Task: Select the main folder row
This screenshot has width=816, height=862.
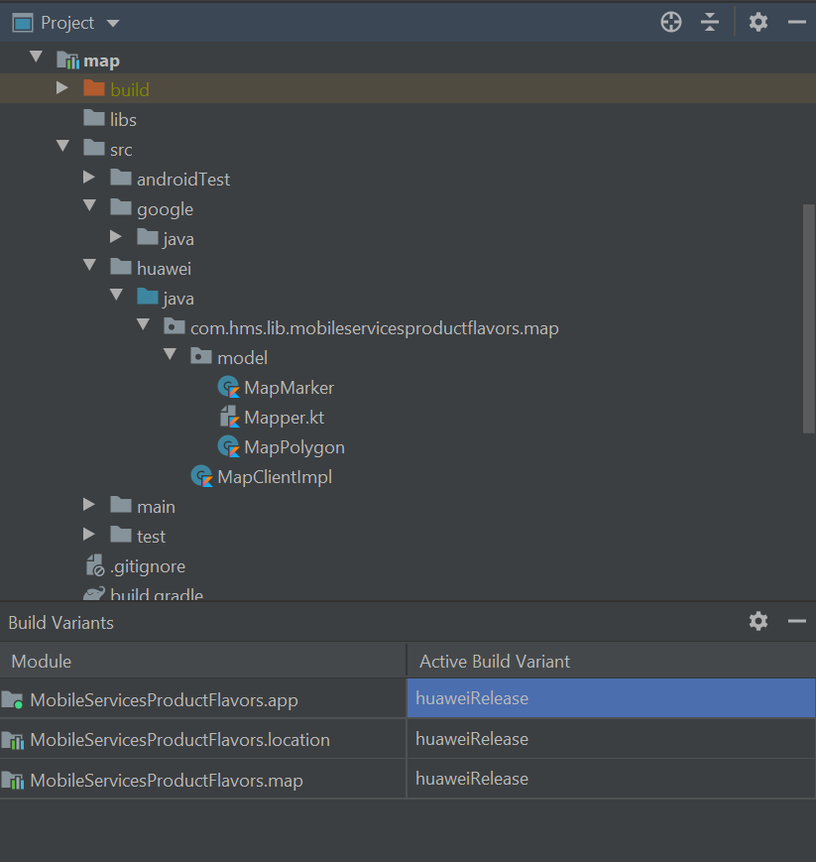Action: (408, 506)
